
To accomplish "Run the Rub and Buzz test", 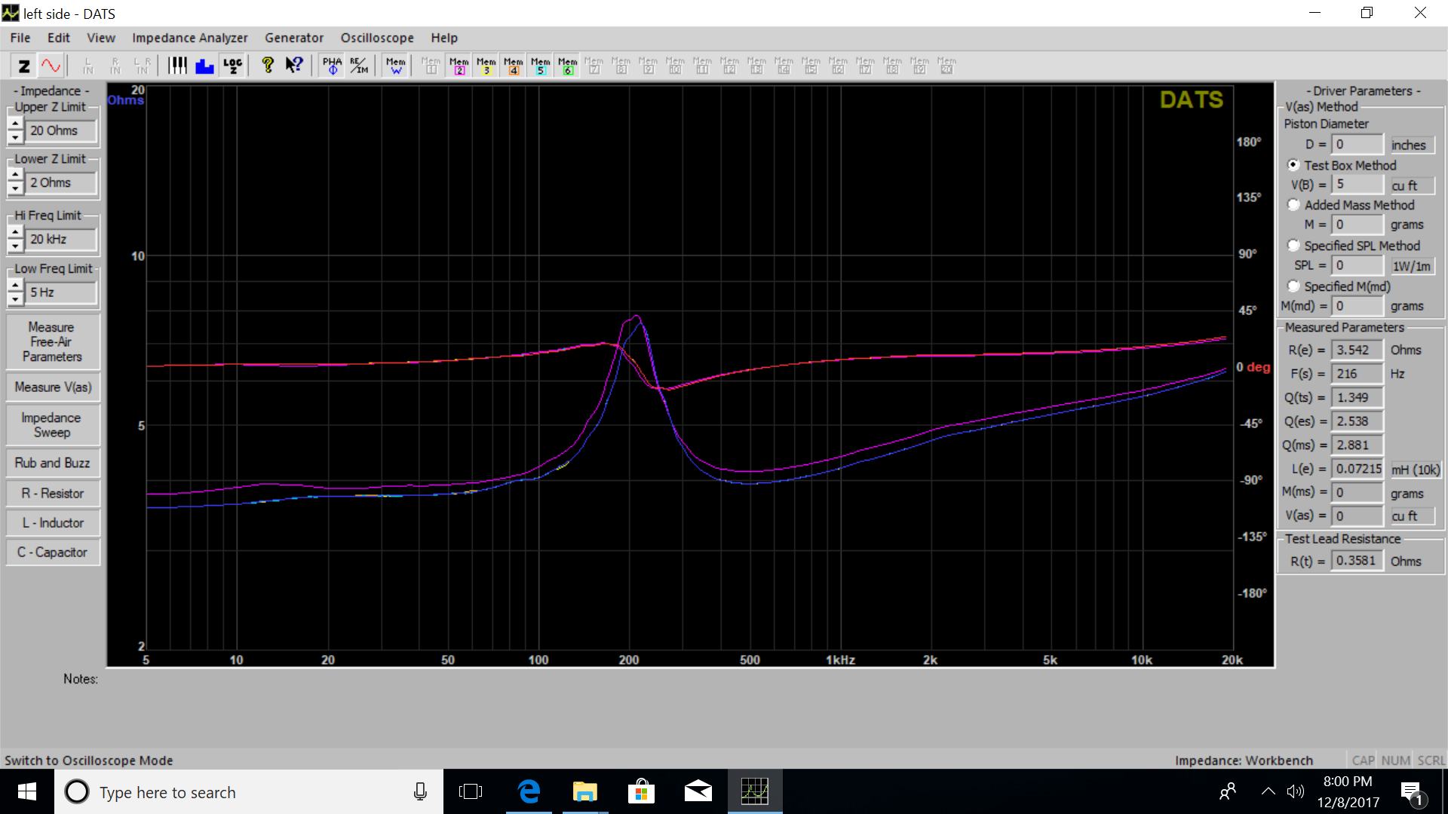I will [52, 463].
